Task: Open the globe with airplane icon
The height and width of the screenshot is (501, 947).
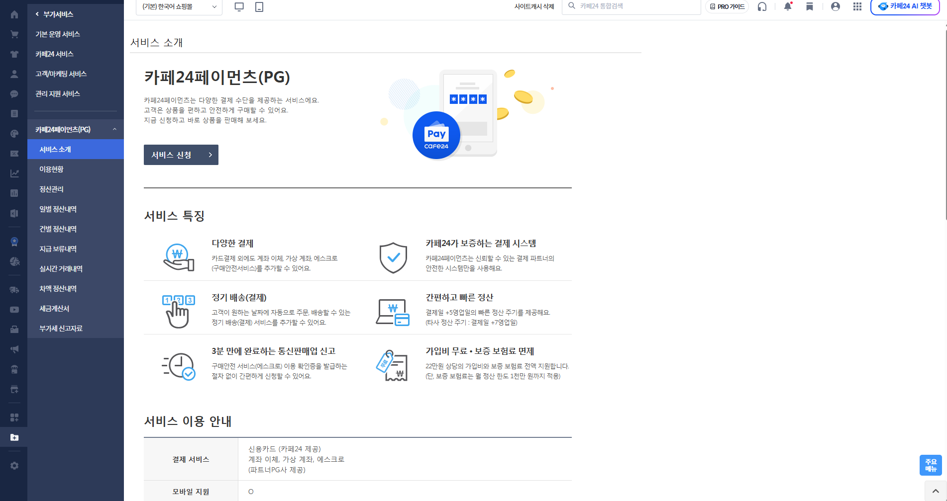Action: tap(14, 261)
